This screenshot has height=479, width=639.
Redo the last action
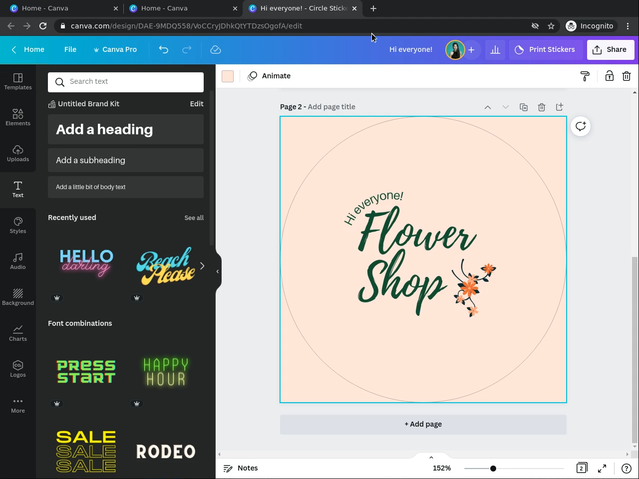click(x=187, y=49)
